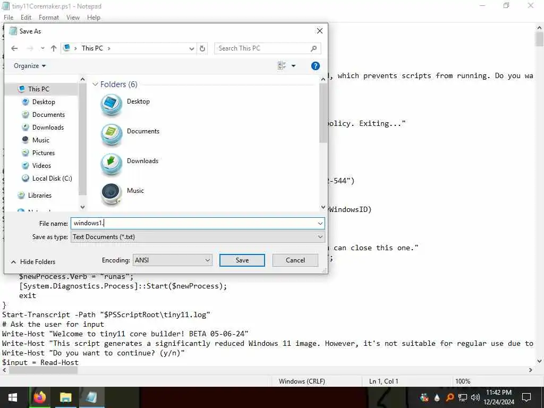The height and width of the screenshot is (408, 544).
Task: Click the network icon in system tray
Action: [463, 397]
